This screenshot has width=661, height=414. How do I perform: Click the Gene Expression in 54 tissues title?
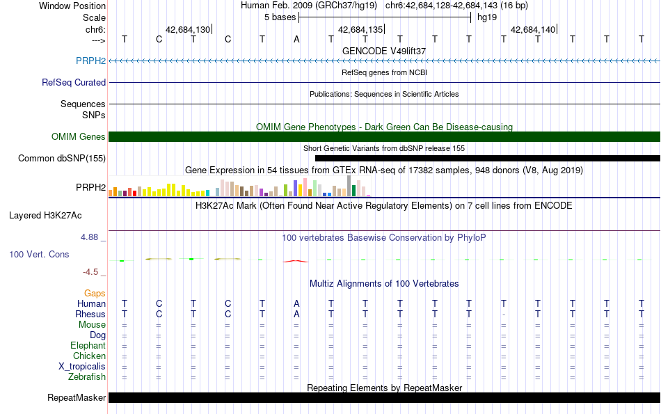tap(384, 170)
